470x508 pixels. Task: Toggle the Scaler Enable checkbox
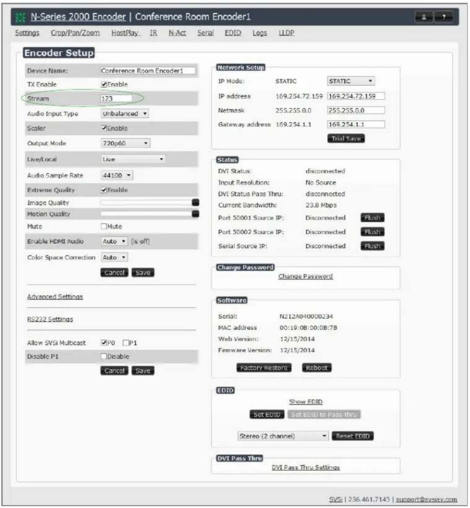click(x=104, y=128)
